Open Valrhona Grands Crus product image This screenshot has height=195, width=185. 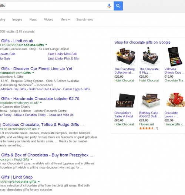[x=175, y=57]
